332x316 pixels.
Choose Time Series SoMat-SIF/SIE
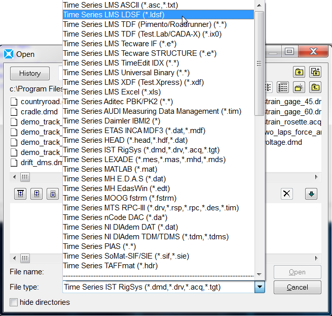click(158, 256)
